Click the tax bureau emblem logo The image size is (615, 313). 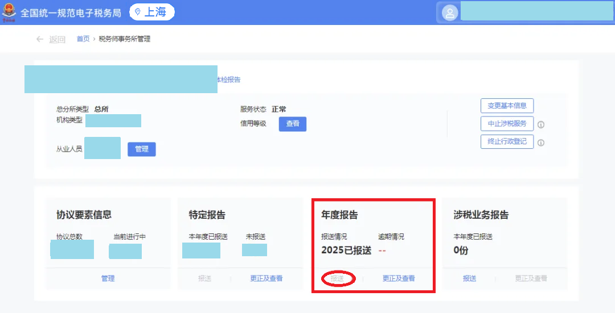point(9,12)
